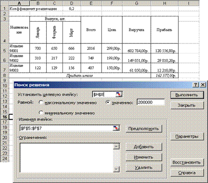Image resolution: width=208 pixels, height=183 pixels.
Task: Click total profit cell 162 577,00р.
Action: [165, 75]
